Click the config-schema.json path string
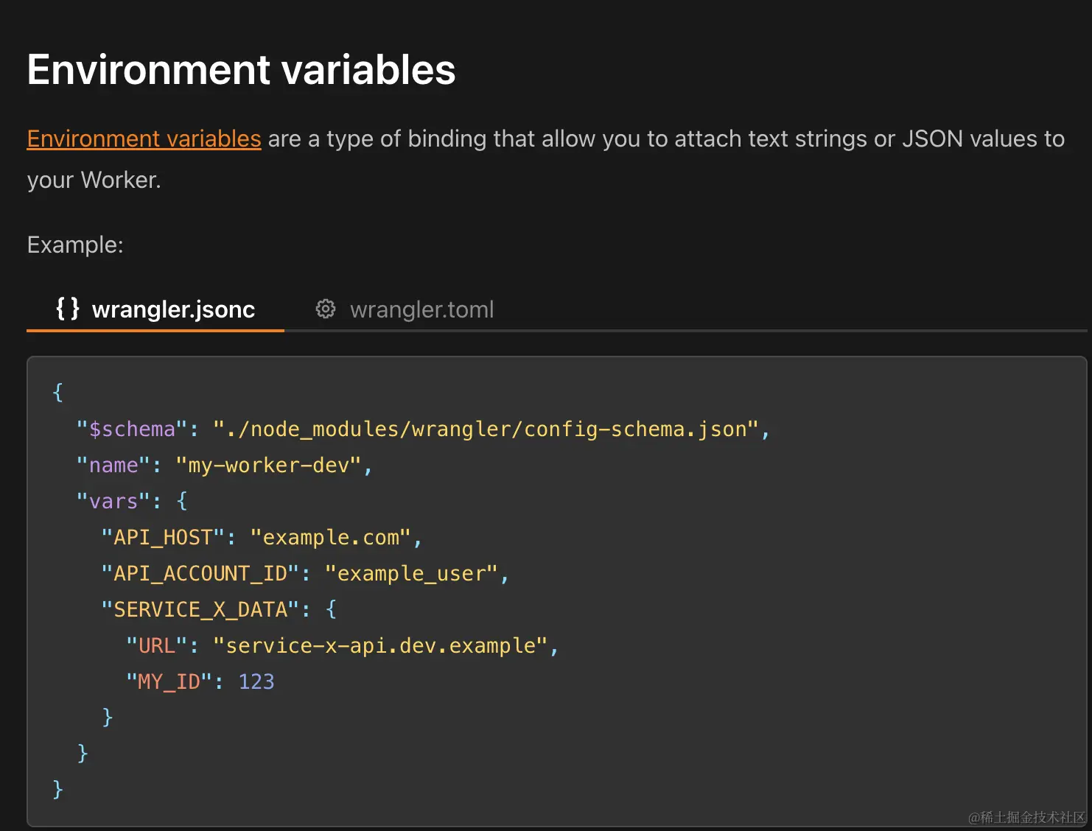This screenshot has height=831, width=1092. [x=486, y=429]
